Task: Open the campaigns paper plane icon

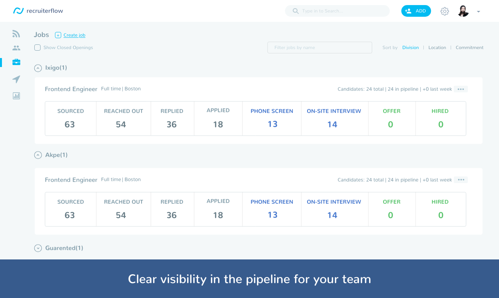Action: (16, 79)
